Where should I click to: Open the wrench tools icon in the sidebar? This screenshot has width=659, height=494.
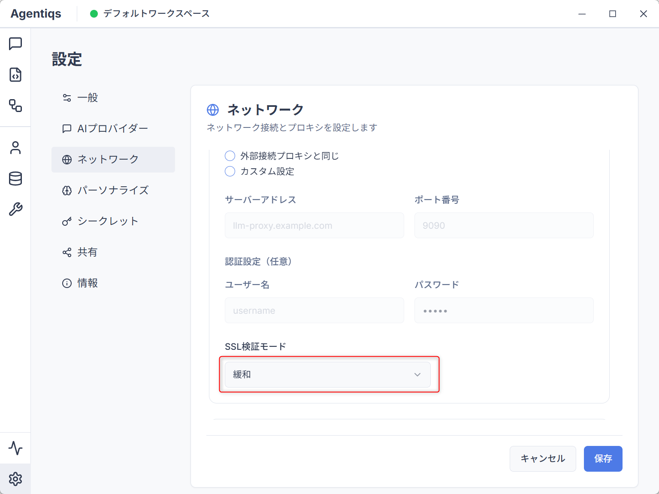coord(16,209)
